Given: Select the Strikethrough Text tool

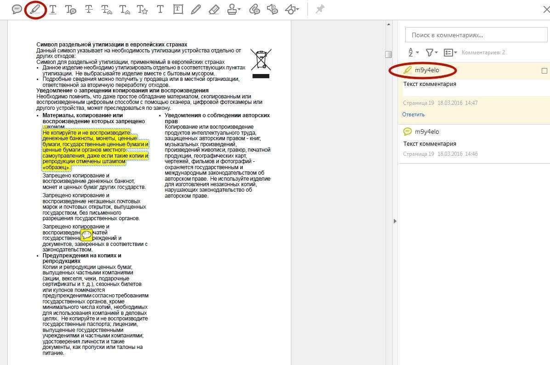Looking at the screenshot, I should tap(89, 9).
